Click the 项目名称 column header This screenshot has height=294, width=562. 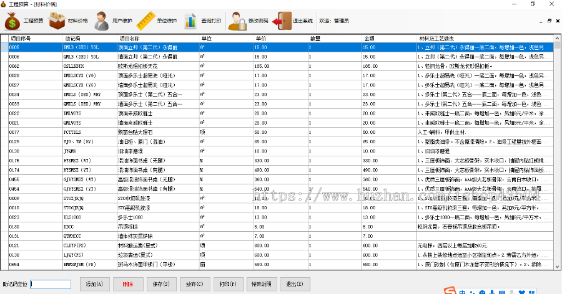point(159,38)
